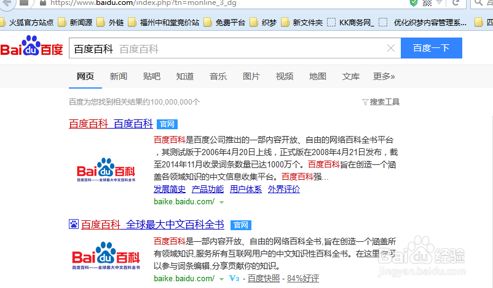This screenshot has height=288, width=493.
Task: Switch to the 知道 tab
Action: pos(185,76)
